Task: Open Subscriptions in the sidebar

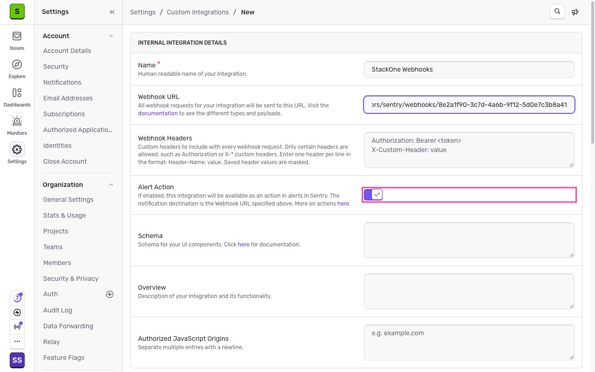Action: (x=64, y=114)
